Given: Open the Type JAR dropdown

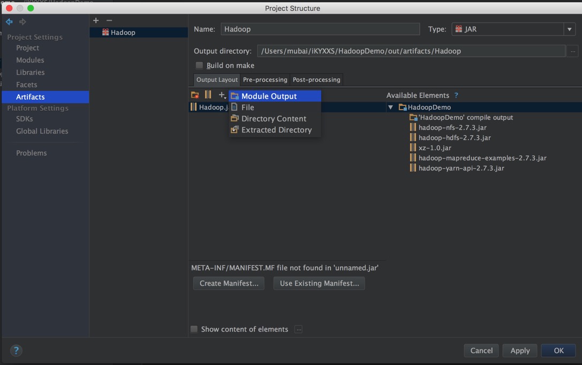Looking at the screenshot, I should (569, 29).
